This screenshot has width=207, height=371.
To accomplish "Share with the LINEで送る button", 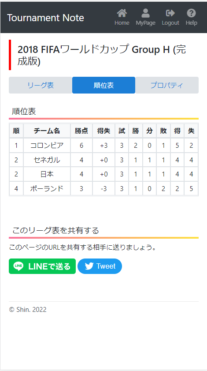I will click(x=42, y=266).
